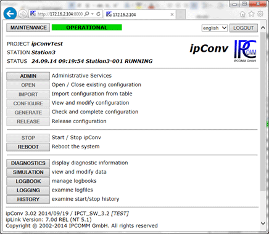Click 'Open / Close existing configuration' text
Viewport: 269px width, 234px height.
pos(96,85)
